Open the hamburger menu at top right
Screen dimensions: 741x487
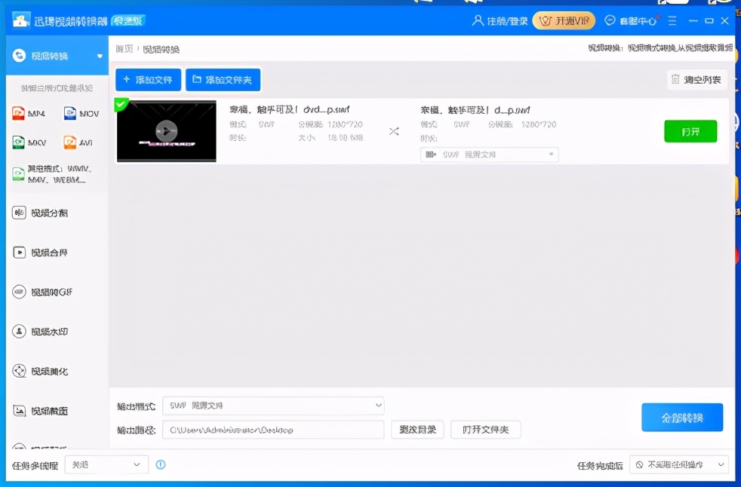pos(673,21)
